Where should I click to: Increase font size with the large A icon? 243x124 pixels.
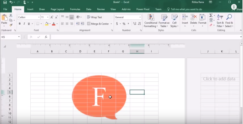pos(52,17)
